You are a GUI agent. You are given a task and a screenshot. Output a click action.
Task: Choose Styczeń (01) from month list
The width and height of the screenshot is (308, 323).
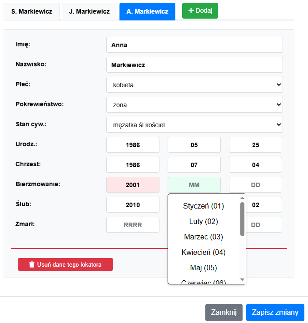204,206
